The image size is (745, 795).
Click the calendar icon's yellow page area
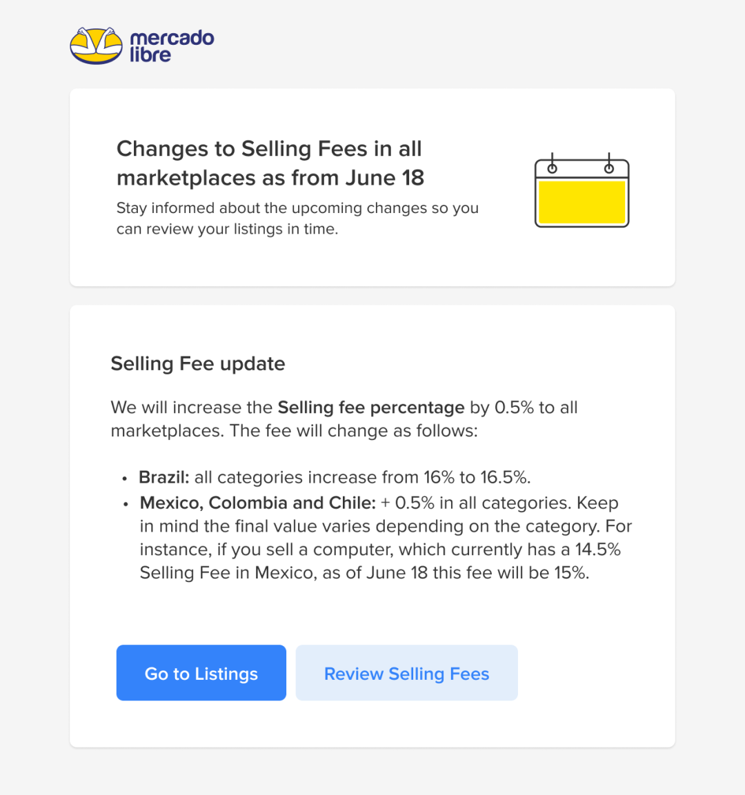582,203
